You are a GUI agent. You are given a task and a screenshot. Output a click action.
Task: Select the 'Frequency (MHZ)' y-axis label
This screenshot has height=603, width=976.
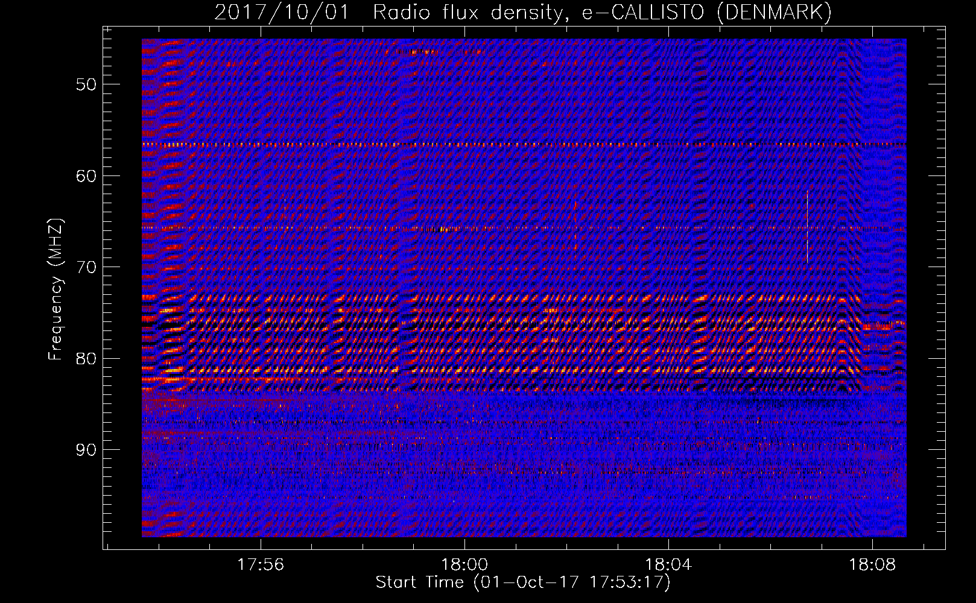[55, 289]
